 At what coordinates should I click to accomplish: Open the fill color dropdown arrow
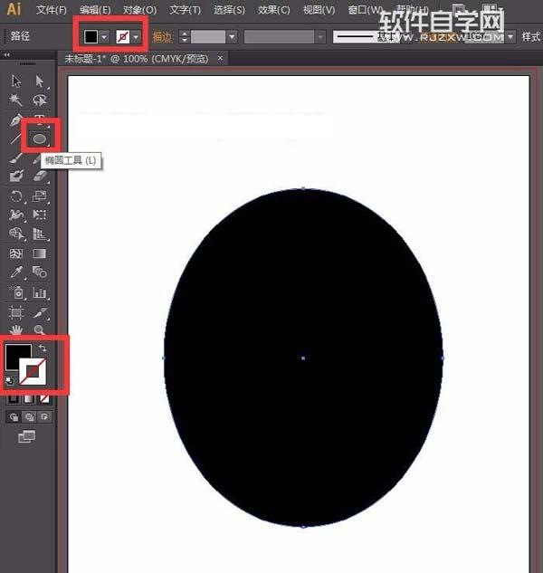coord(104,37)
